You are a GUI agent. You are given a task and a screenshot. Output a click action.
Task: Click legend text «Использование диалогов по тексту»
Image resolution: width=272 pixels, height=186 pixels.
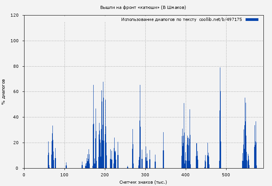[x=159, y=19]
